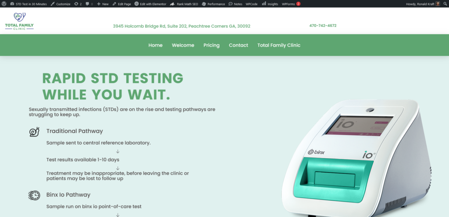449x217 pixels.
Task: Click the Ronald Kraft avatar thumbnail
Action: (x=438, y=4)
